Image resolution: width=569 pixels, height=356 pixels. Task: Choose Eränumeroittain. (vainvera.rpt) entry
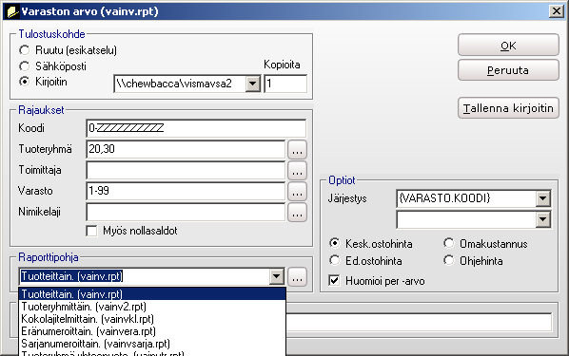tap(152, 331)
